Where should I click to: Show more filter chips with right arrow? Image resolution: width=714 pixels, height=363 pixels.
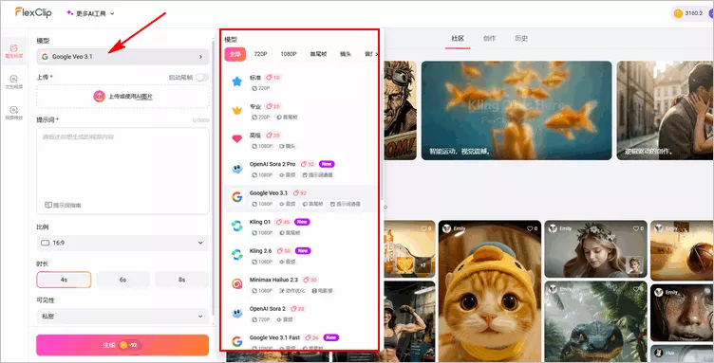tap(376, 54)
